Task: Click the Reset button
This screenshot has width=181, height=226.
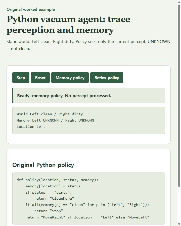Action: pos(40,78)
